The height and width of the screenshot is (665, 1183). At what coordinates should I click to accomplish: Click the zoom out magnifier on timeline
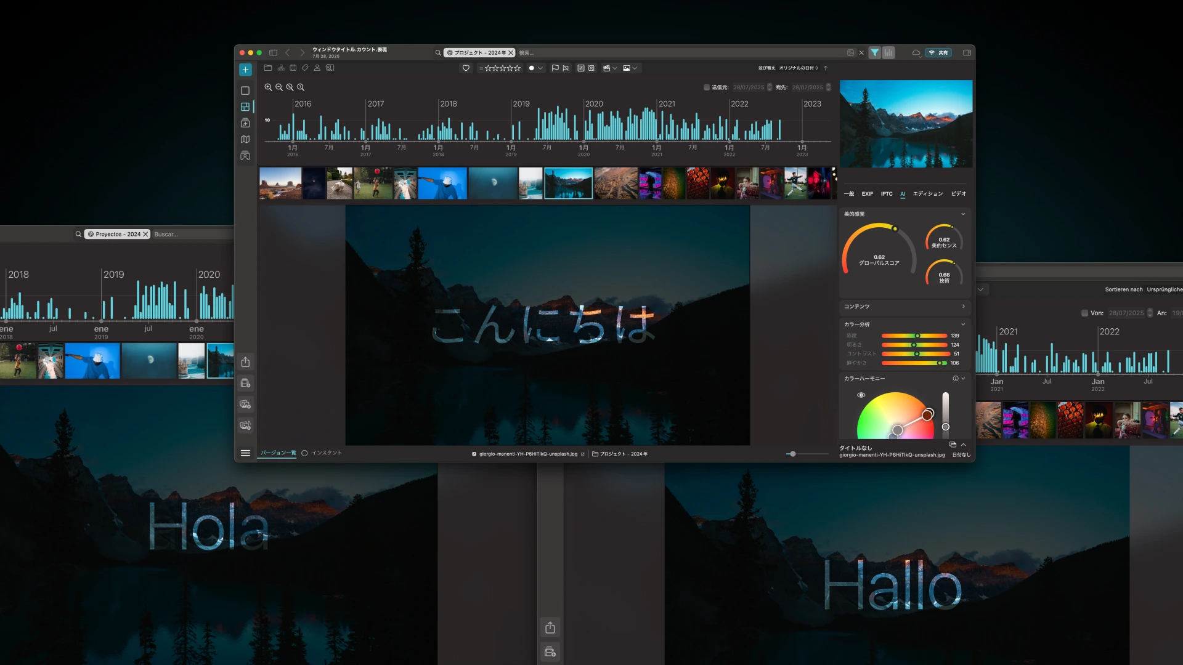click(x=279, y=87)
